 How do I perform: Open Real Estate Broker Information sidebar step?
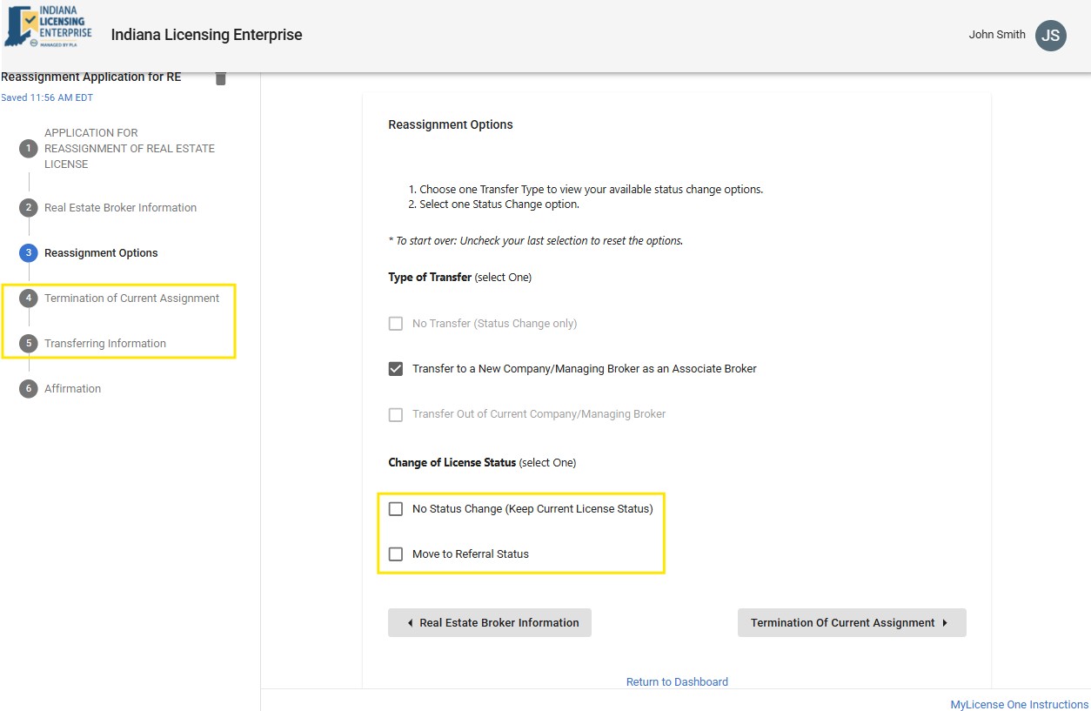pos(120,208)
